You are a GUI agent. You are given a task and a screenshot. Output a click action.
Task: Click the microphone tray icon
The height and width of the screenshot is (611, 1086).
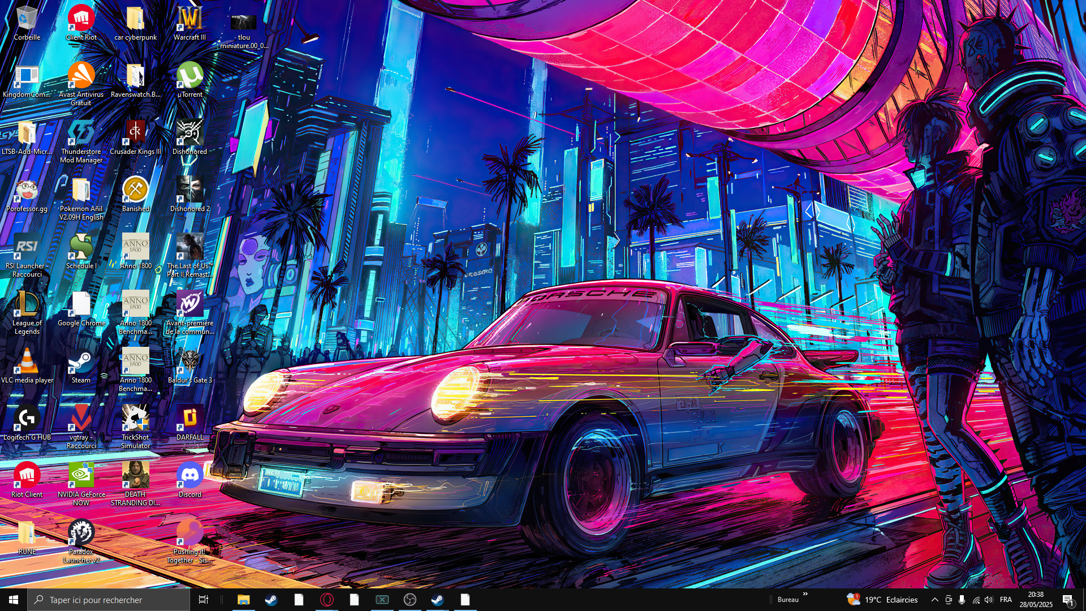point(962,600)
